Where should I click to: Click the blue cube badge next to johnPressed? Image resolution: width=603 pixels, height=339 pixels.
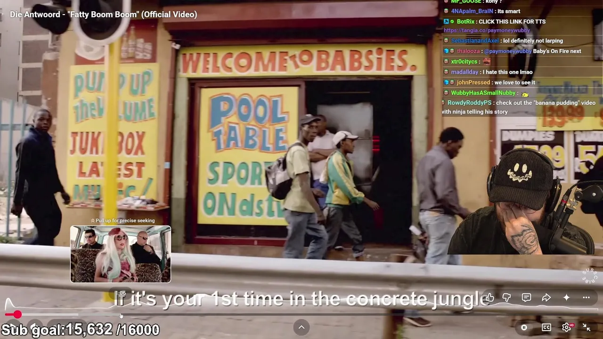tap(446, 82)
